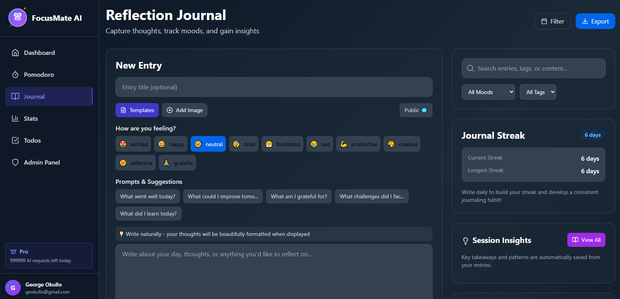Click George Okullo profile name

pos(44,285)
